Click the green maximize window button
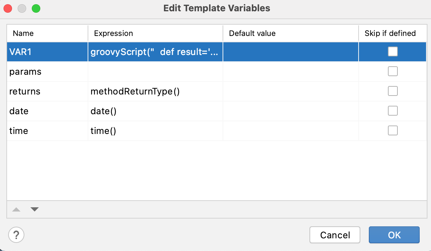 tap(36, 8)
